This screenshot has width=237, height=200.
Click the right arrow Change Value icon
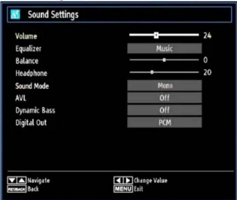coord(128,180)
